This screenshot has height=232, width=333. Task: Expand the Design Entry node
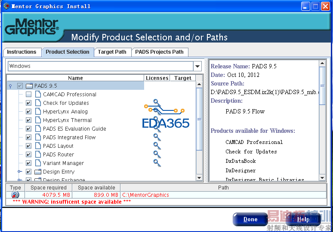19,171
